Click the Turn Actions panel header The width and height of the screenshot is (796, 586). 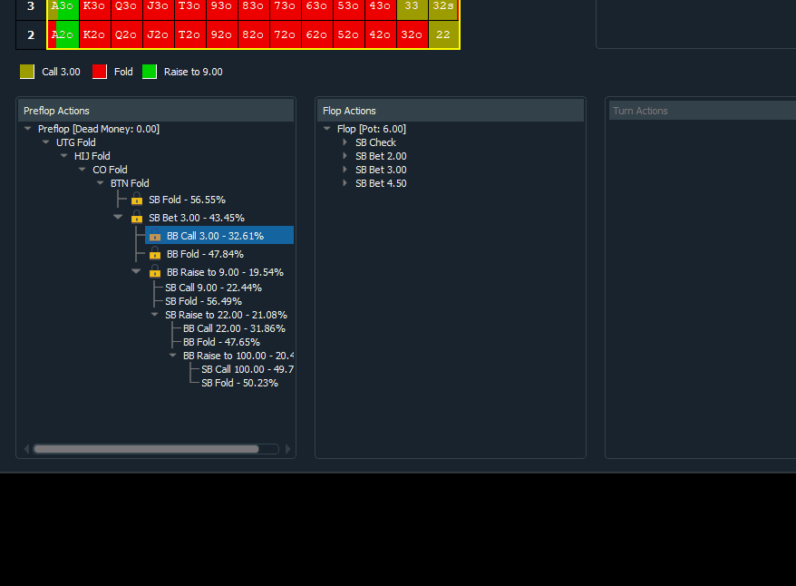702,111
